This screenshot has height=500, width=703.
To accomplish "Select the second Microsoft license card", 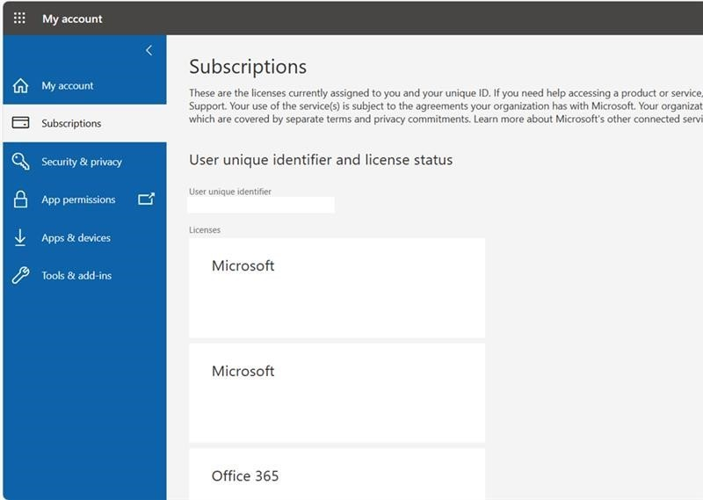I will coord(337,394).
